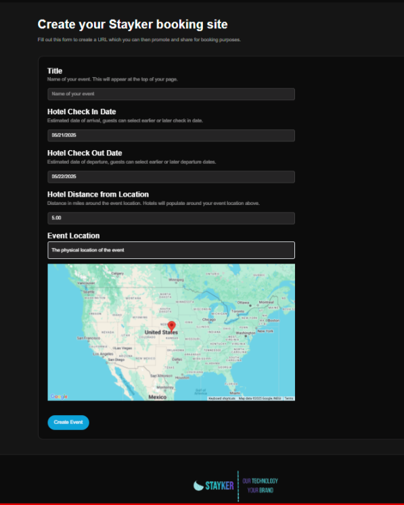Open the Hotel Check In Date field

click(x=171, y=135)
